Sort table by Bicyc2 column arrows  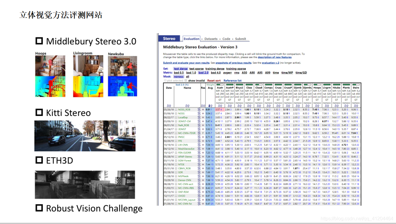(240, 106)
